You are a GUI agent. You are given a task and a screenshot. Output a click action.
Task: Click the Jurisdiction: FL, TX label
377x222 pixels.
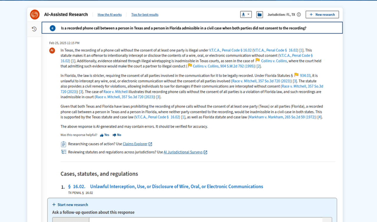tap(281, 15)
